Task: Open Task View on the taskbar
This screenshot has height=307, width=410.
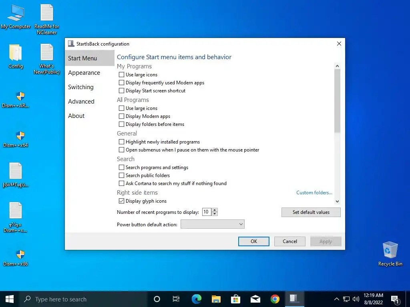Action: coord(176,299)
